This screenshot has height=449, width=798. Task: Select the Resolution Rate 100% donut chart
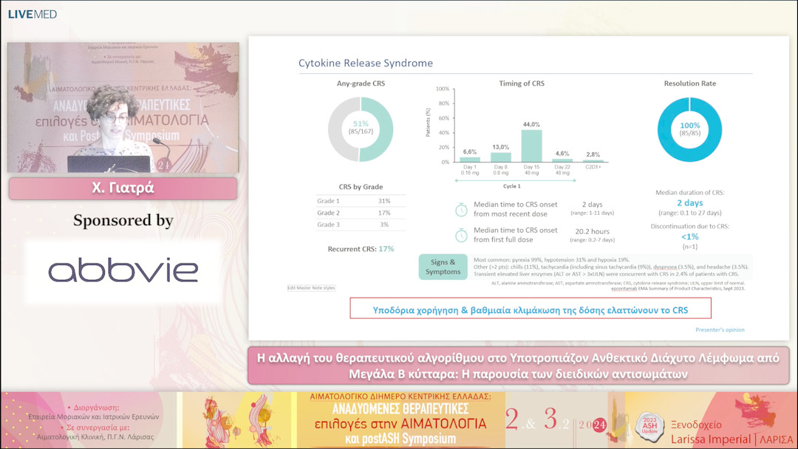pyautogui.click(x=689, y=129)
